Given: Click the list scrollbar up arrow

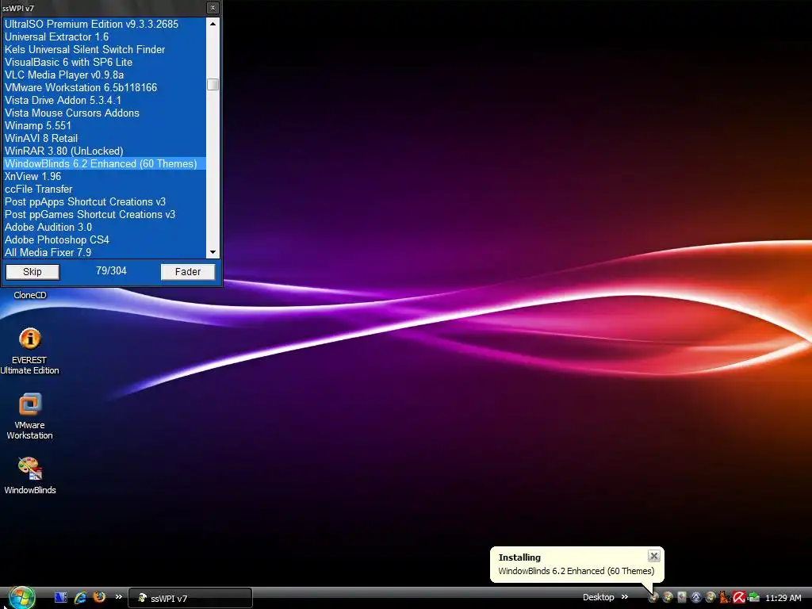Looking at the screenshot, I should (x=213, y=24).
